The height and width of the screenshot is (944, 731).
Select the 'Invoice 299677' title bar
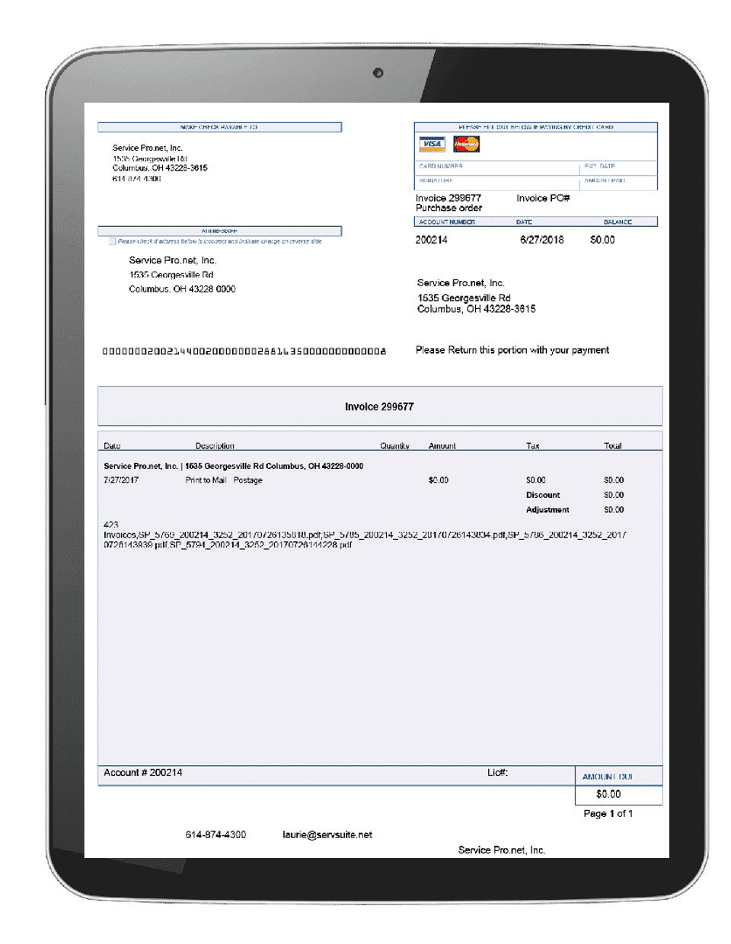pos(380,407)
